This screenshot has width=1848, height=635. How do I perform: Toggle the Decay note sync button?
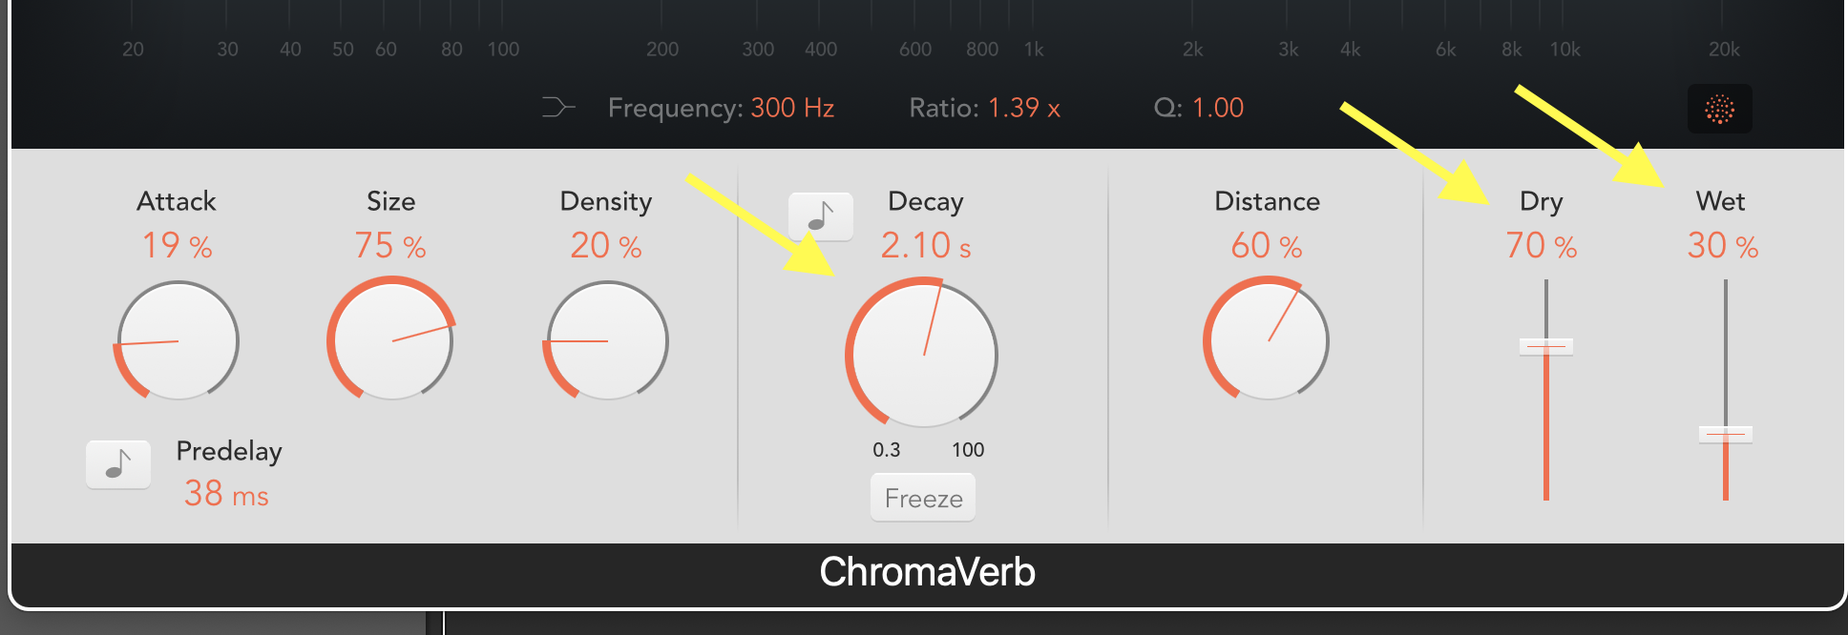click(820, 216)
